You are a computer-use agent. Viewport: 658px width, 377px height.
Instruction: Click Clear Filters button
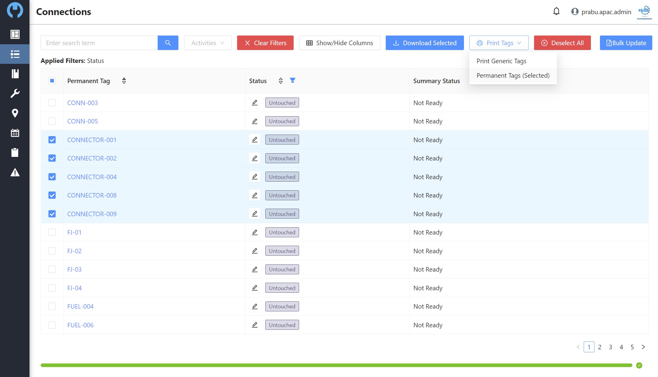(x=265, y=43)
